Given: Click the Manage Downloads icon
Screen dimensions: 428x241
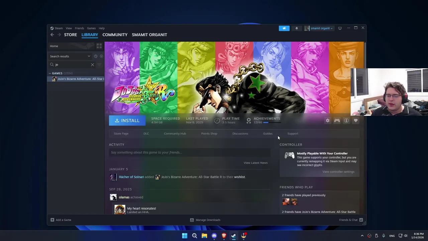Looking at the screenshot, I should tap(192, 220).
